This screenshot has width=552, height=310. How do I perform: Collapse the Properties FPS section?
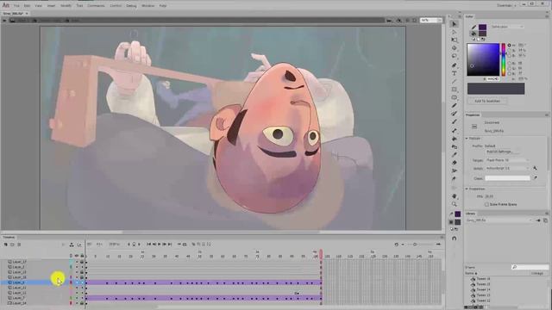coord(467,189)
